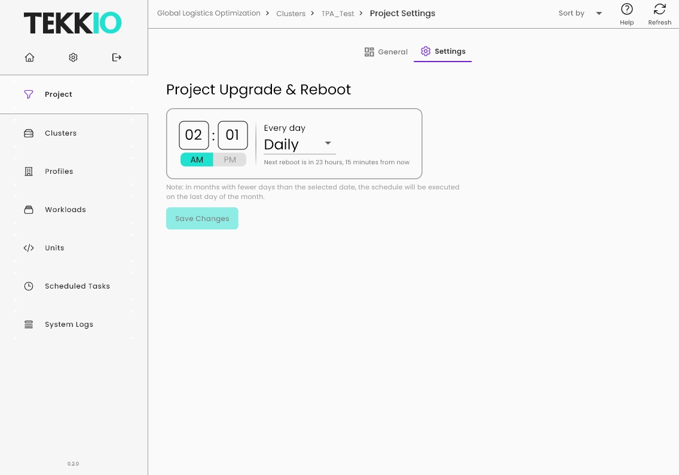Open the Daily schedule dropdown

click(299, 145)
